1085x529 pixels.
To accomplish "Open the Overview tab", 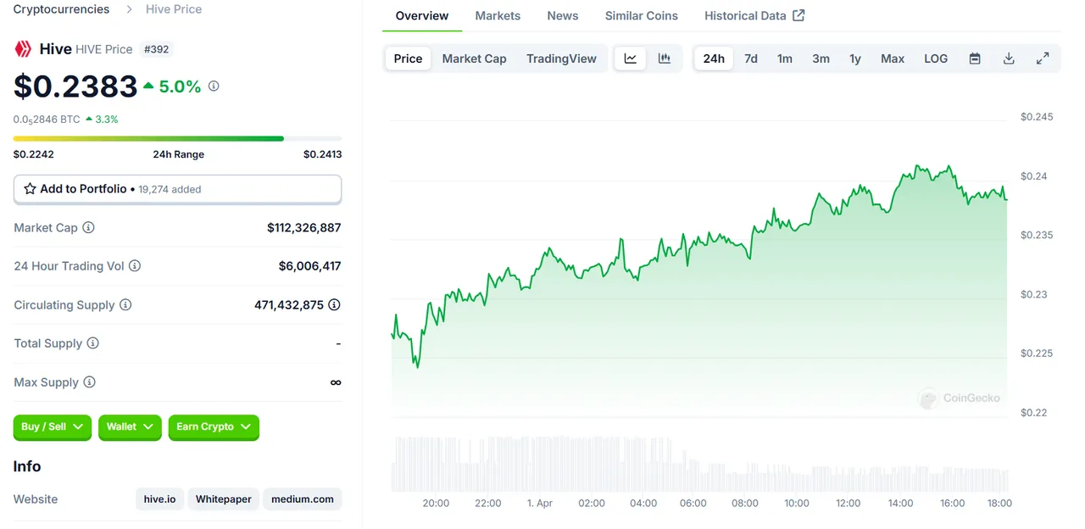I will tap(422, 15).
